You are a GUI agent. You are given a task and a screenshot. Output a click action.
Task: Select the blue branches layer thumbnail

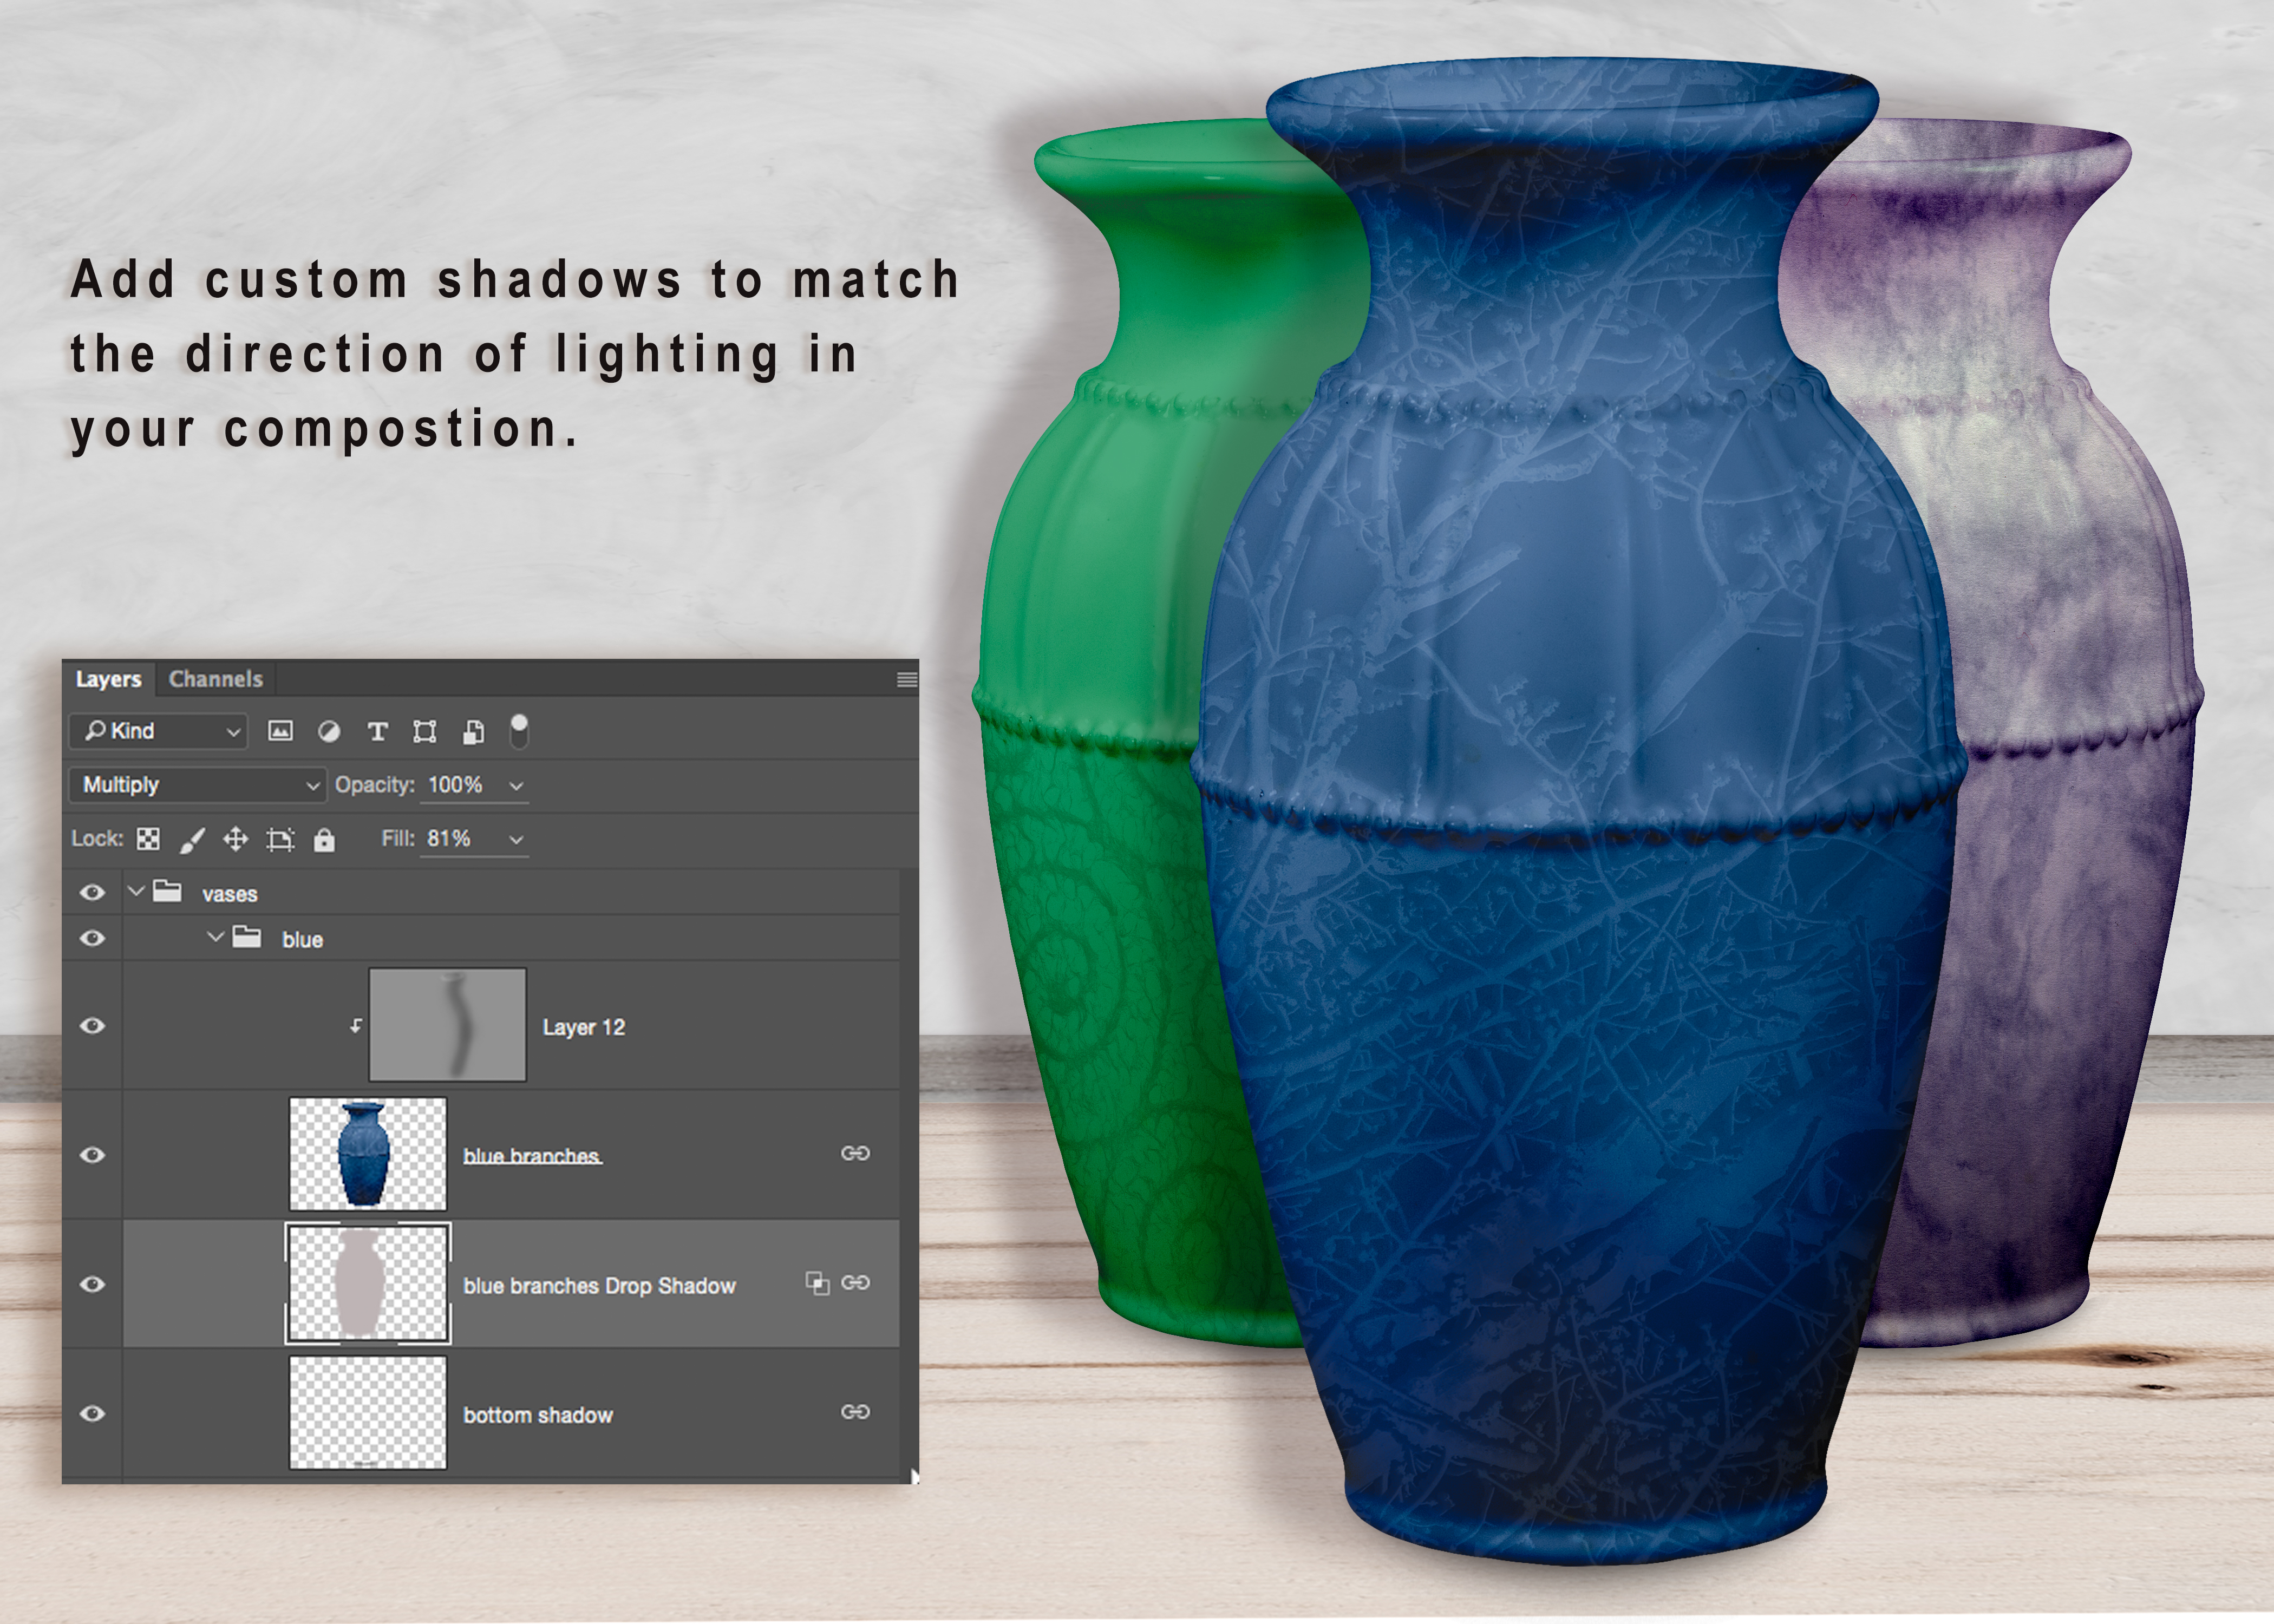click(367, 1154)
